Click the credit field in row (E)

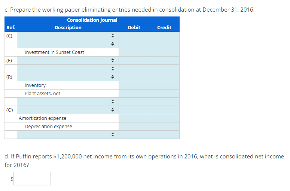[164, 61]
